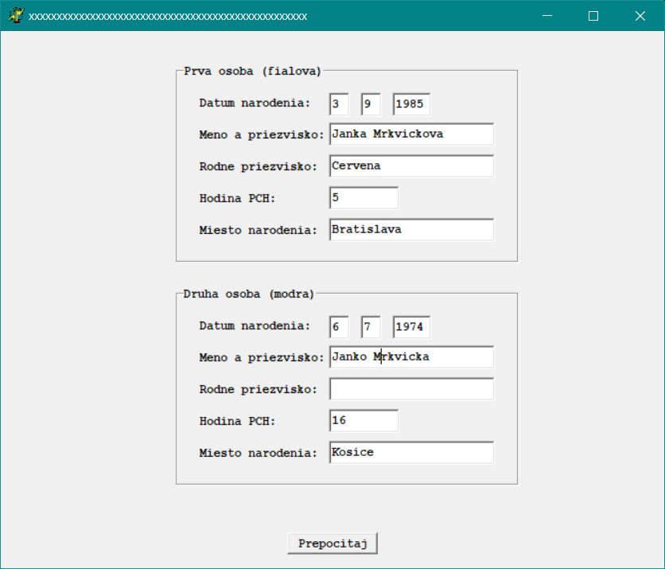The image size is (665, 569).
Task: Close the window
Action: [x=640, y=16]
